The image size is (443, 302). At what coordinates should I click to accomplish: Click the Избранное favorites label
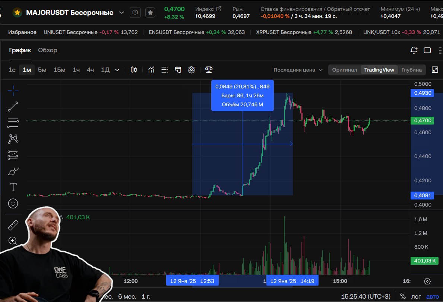[x=22, y=32]
